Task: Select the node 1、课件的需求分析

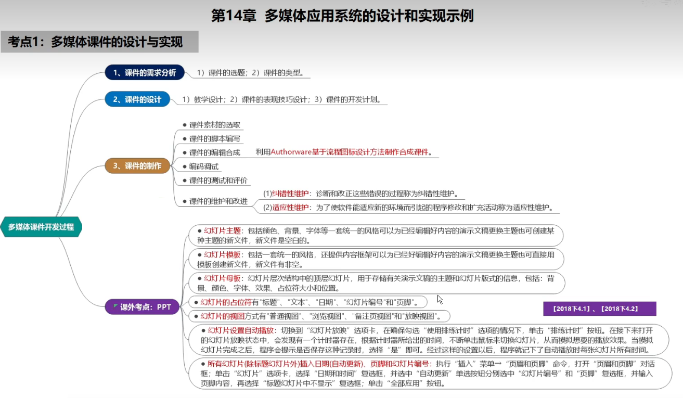Action: [x=145, y=73]
